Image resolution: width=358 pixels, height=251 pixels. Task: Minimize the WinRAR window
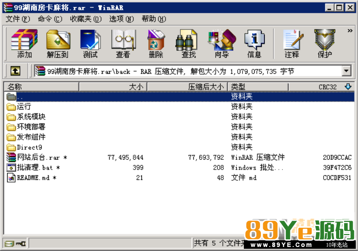tap(329, 8)
